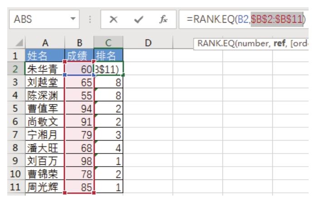Click cell A2 containing 朱华青
This screenshot has width=314, height=201.
[45, 69]
